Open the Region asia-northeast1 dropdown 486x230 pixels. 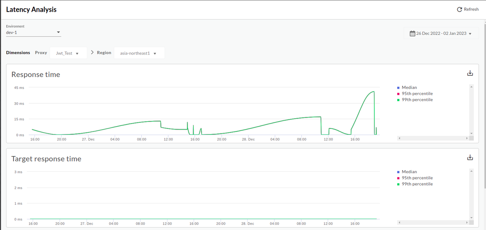139,53
